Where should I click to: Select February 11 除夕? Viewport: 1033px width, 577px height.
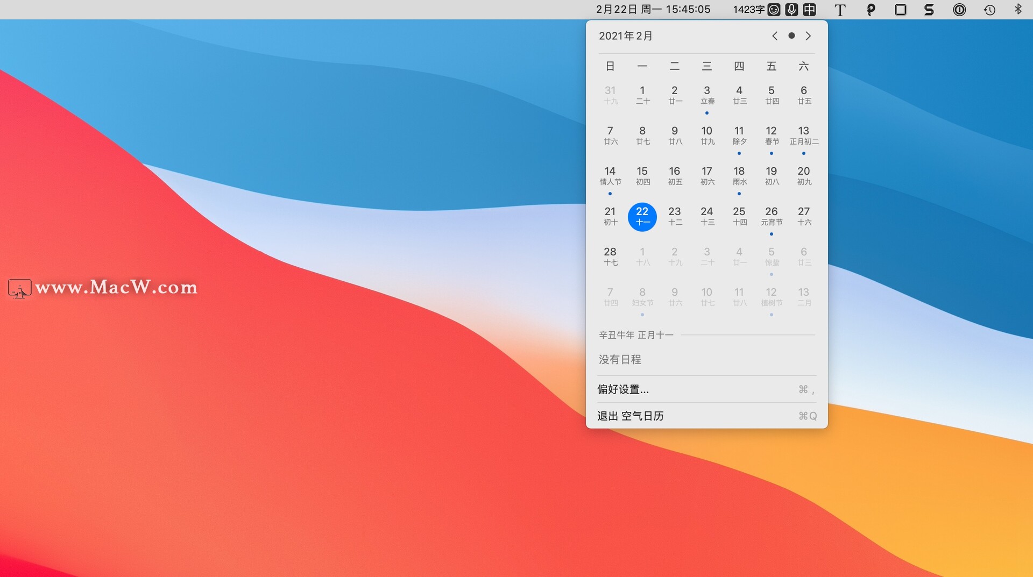739,137
